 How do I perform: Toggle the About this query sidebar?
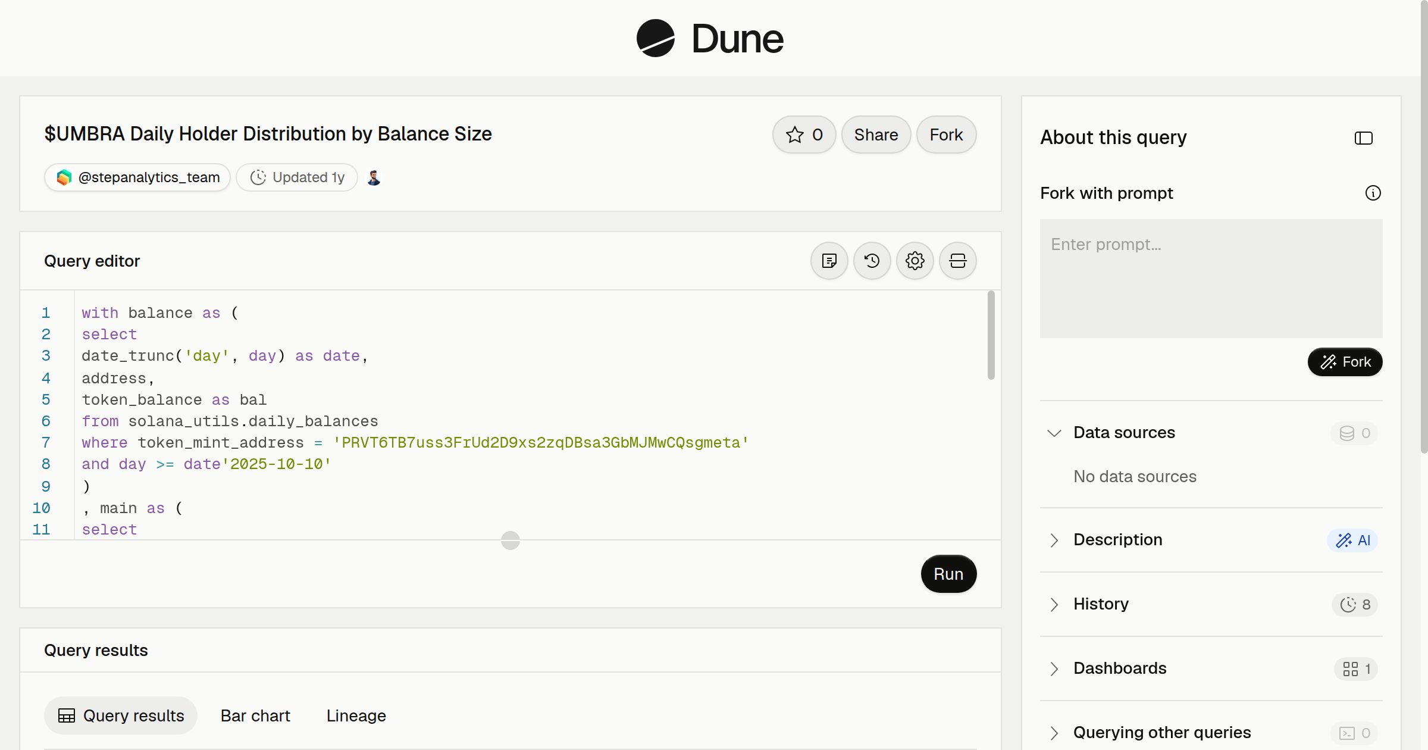(x=1363, y=138)
